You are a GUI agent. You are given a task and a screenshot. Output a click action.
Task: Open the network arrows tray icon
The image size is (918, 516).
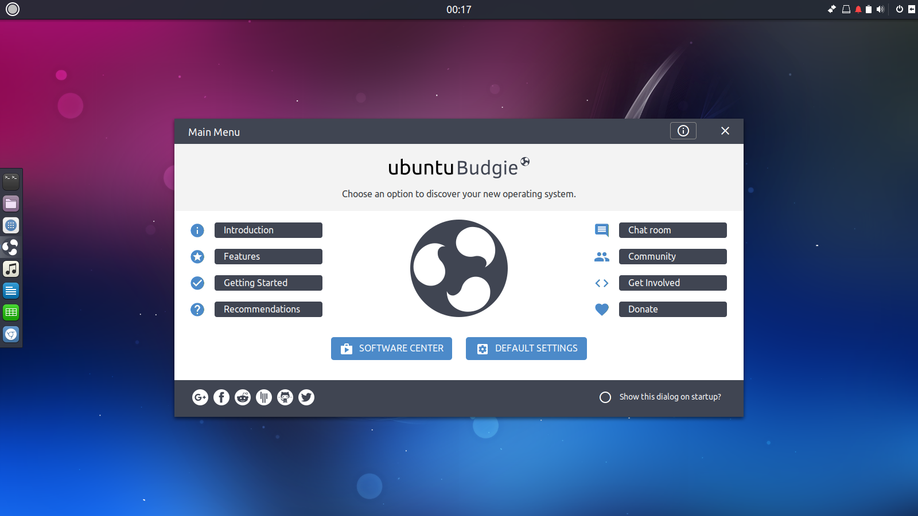832,9
